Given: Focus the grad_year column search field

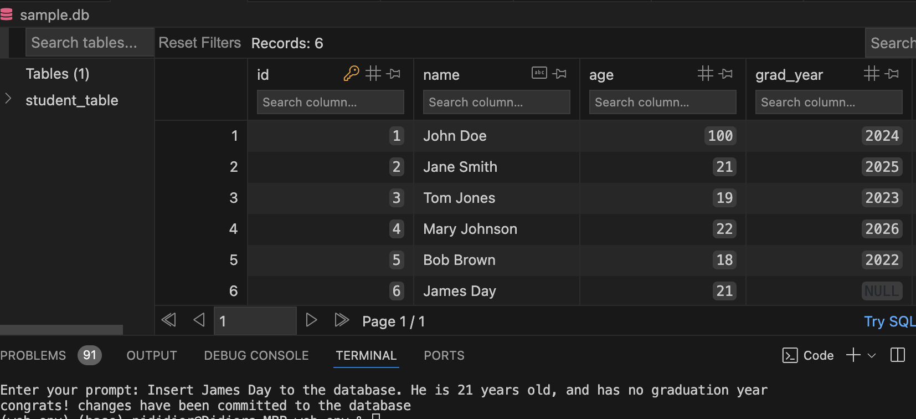Looking at the screenshot, I should click(829, 102).
